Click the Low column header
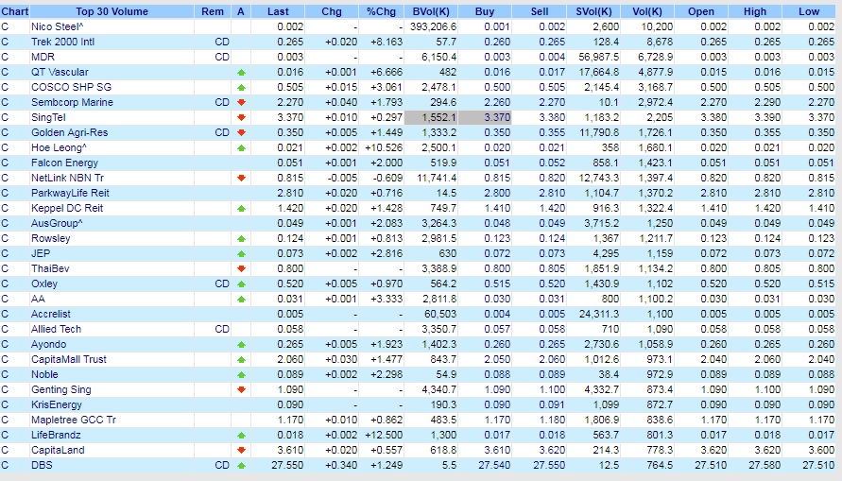 [809, 11]
